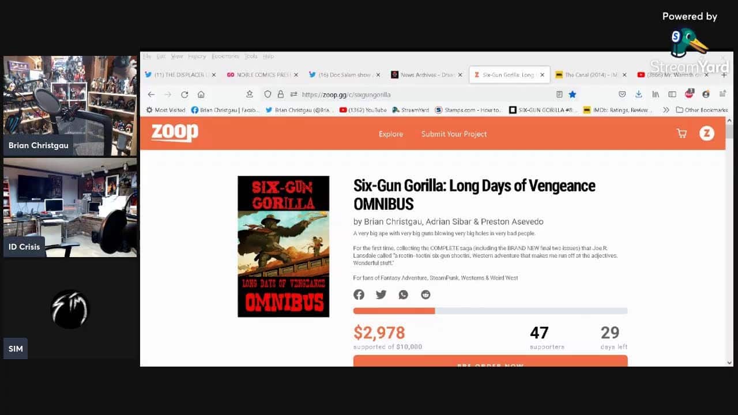Share campaign via the Reddit icon
This screenshot has width=738, height=415.
pos(426,295)
